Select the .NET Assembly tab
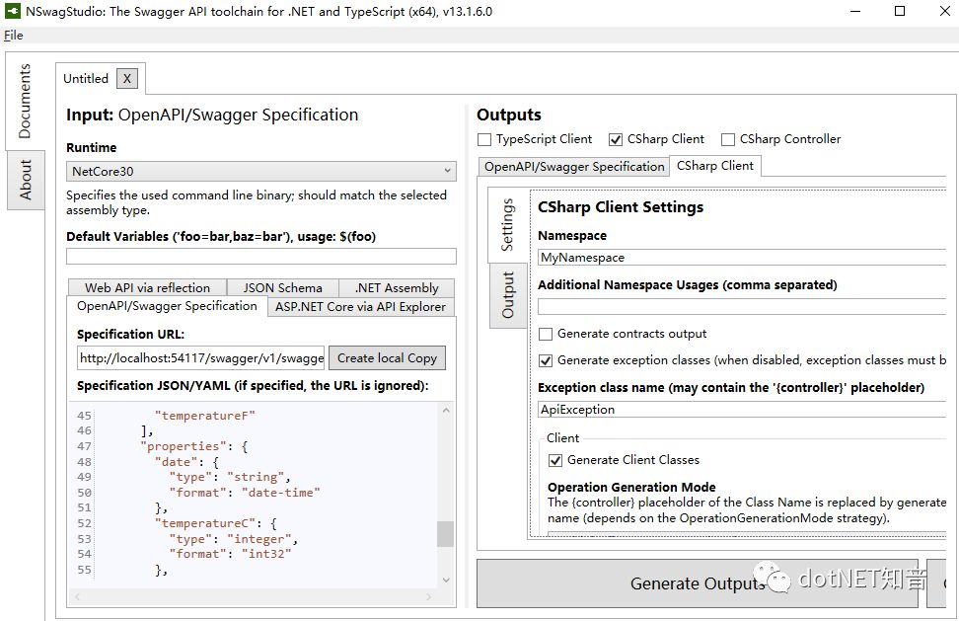 (397, 287)
